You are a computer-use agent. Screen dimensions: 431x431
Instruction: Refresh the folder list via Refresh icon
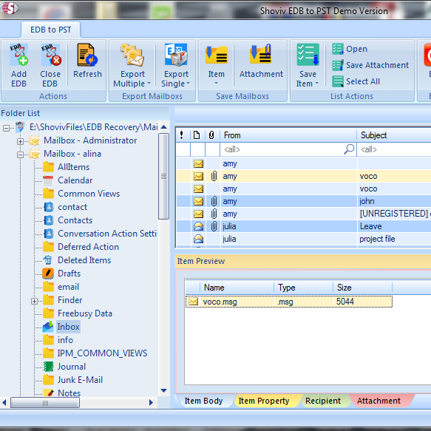pos(87,55)
